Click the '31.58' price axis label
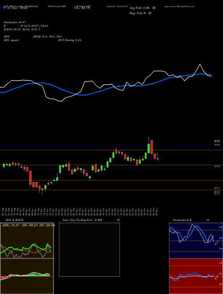This screenshot has height=294, width=223. 217,166
